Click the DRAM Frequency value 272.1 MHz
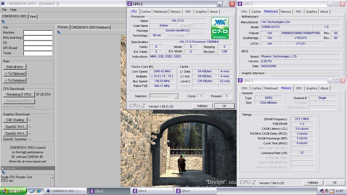Viewport: 347px width, 195px height. [x=302, y=119]
